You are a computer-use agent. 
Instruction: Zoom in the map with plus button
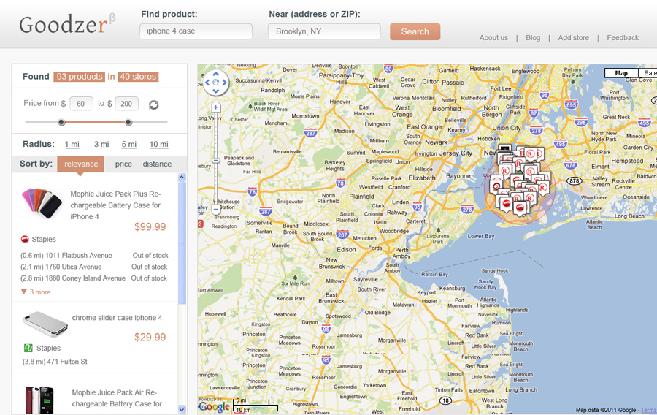[216, 107]
